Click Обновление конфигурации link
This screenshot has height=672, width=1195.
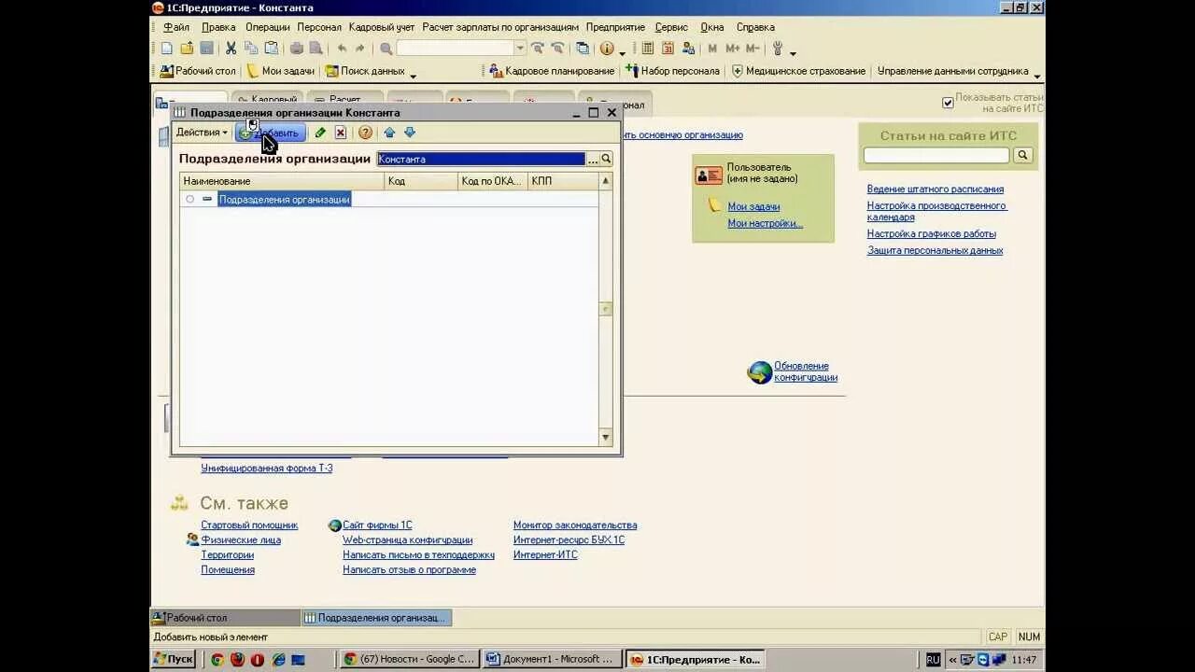coord(805,372)
